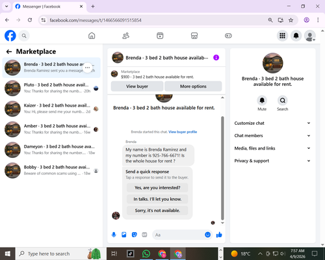325x260 pixels.
Task: Expand the Chat members section
Action: (272, 136)
